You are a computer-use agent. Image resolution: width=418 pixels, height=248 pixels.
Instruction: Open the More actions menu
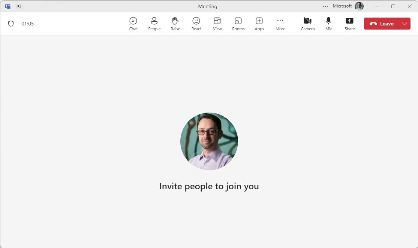[x=280, y=24]
